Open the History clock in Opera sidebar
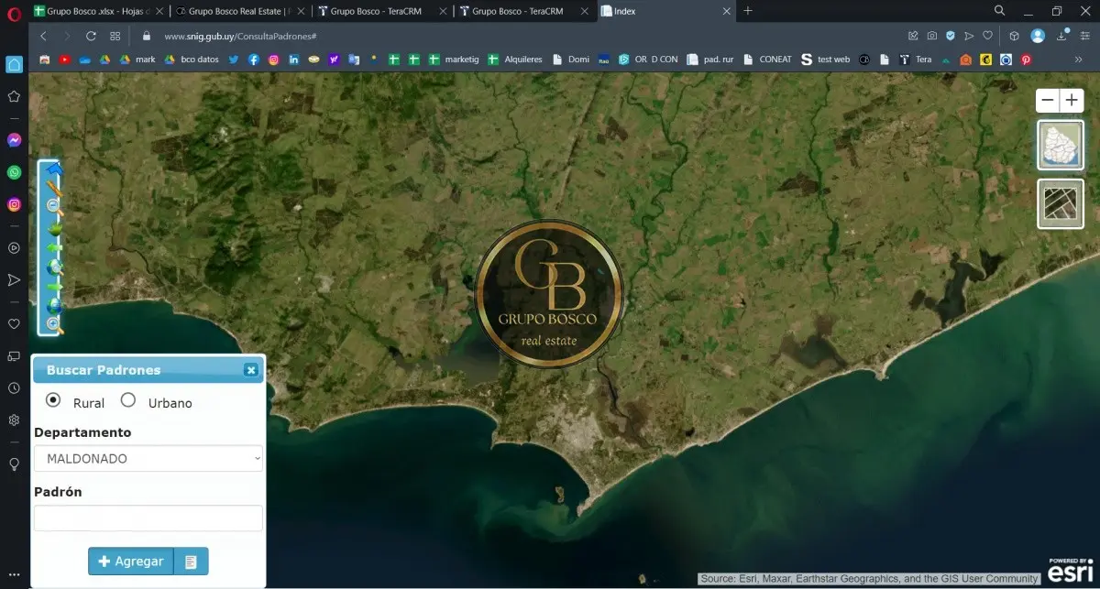 (14, 388)
